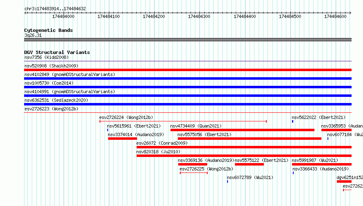Select nsv3366433 (Audano2019) label
The width and height of the screenshot is (363, 206).
coord(321,169)
